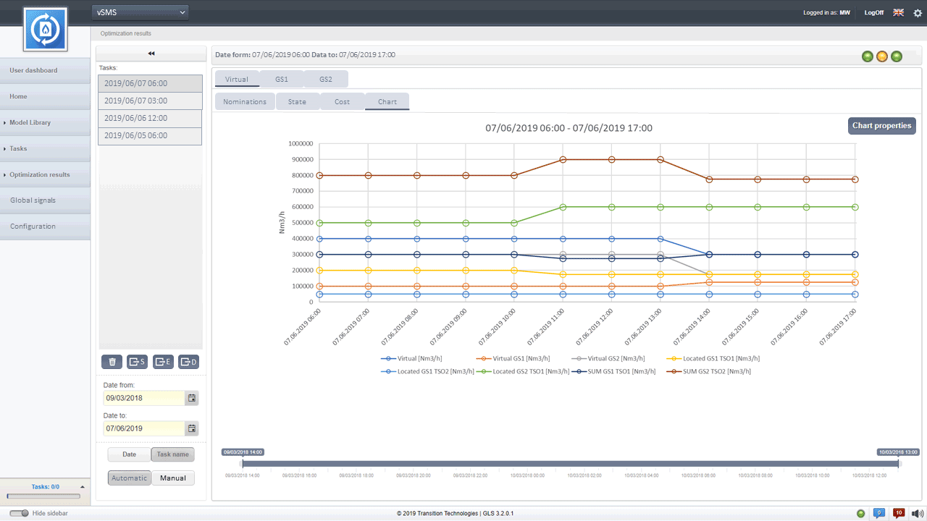
Task: Click the export 'S' icon button
Action: click(137, 362)
